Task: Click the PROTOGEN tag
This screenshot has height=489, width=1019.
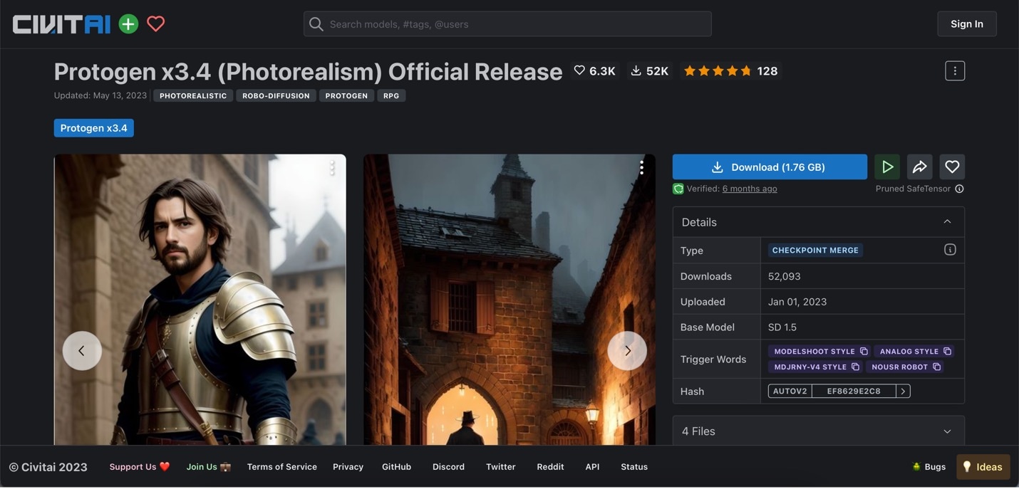Action: [x=346, y=95]
